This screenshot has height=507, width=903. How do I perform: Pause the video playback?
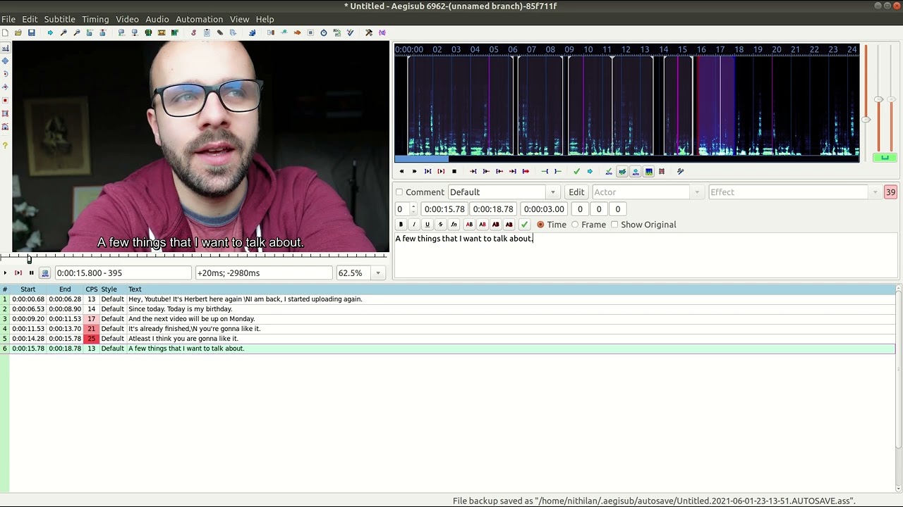click(31, 273)
